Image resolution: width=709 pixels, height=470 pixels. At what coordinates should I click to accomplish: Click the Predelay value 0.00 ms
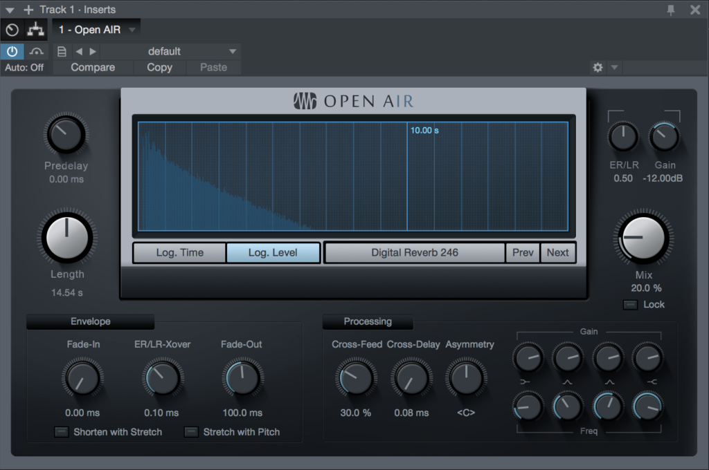tap(66, 179)
